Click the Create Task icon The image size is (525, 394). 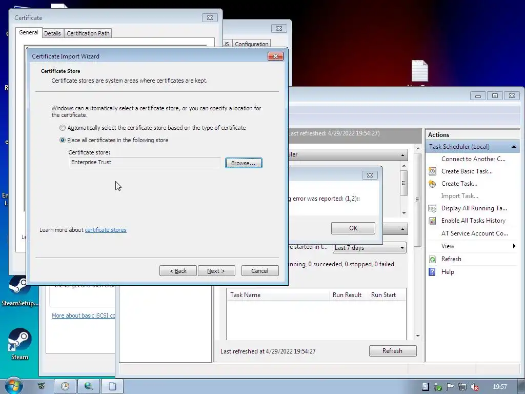click(432, 184)
